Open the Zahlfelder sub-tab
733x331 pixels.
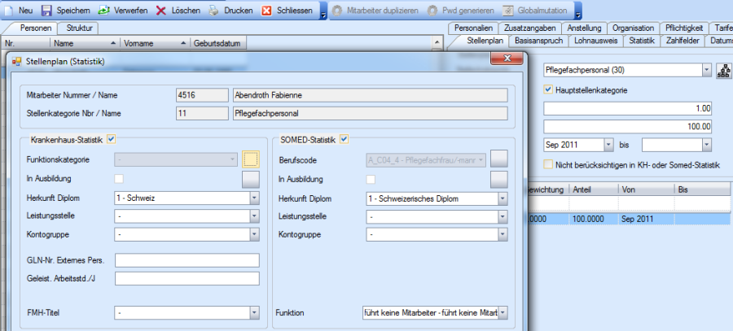coord(682,41)
